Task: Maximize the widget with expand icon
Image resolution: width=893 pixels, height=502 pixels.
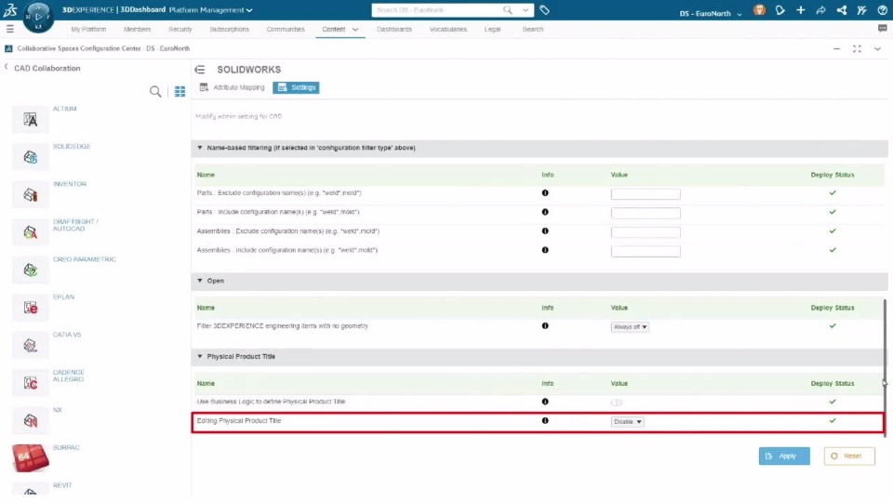Action: point(857,49)
